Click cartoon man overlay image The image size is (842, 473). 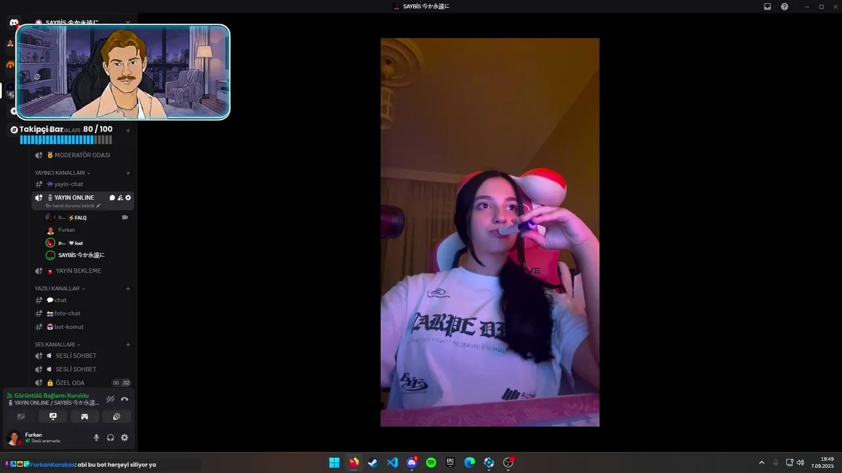pos(123,72)
